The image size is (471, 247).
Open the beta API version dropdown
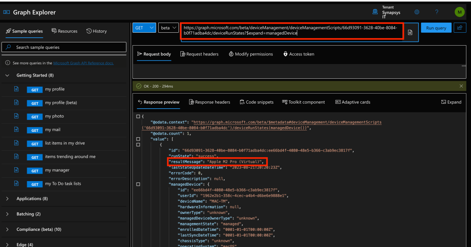[168, 28]
